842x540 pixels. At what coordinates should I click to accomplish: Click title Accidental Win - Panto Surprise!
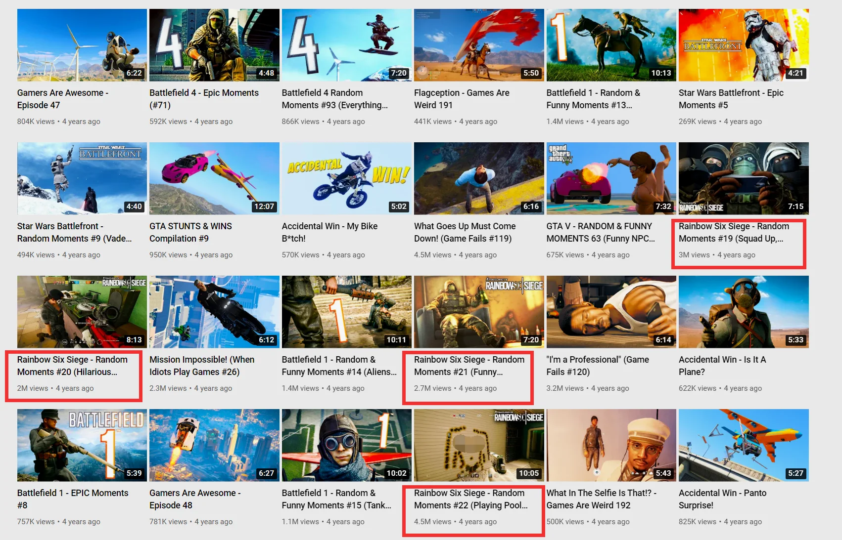click(723, 499)
